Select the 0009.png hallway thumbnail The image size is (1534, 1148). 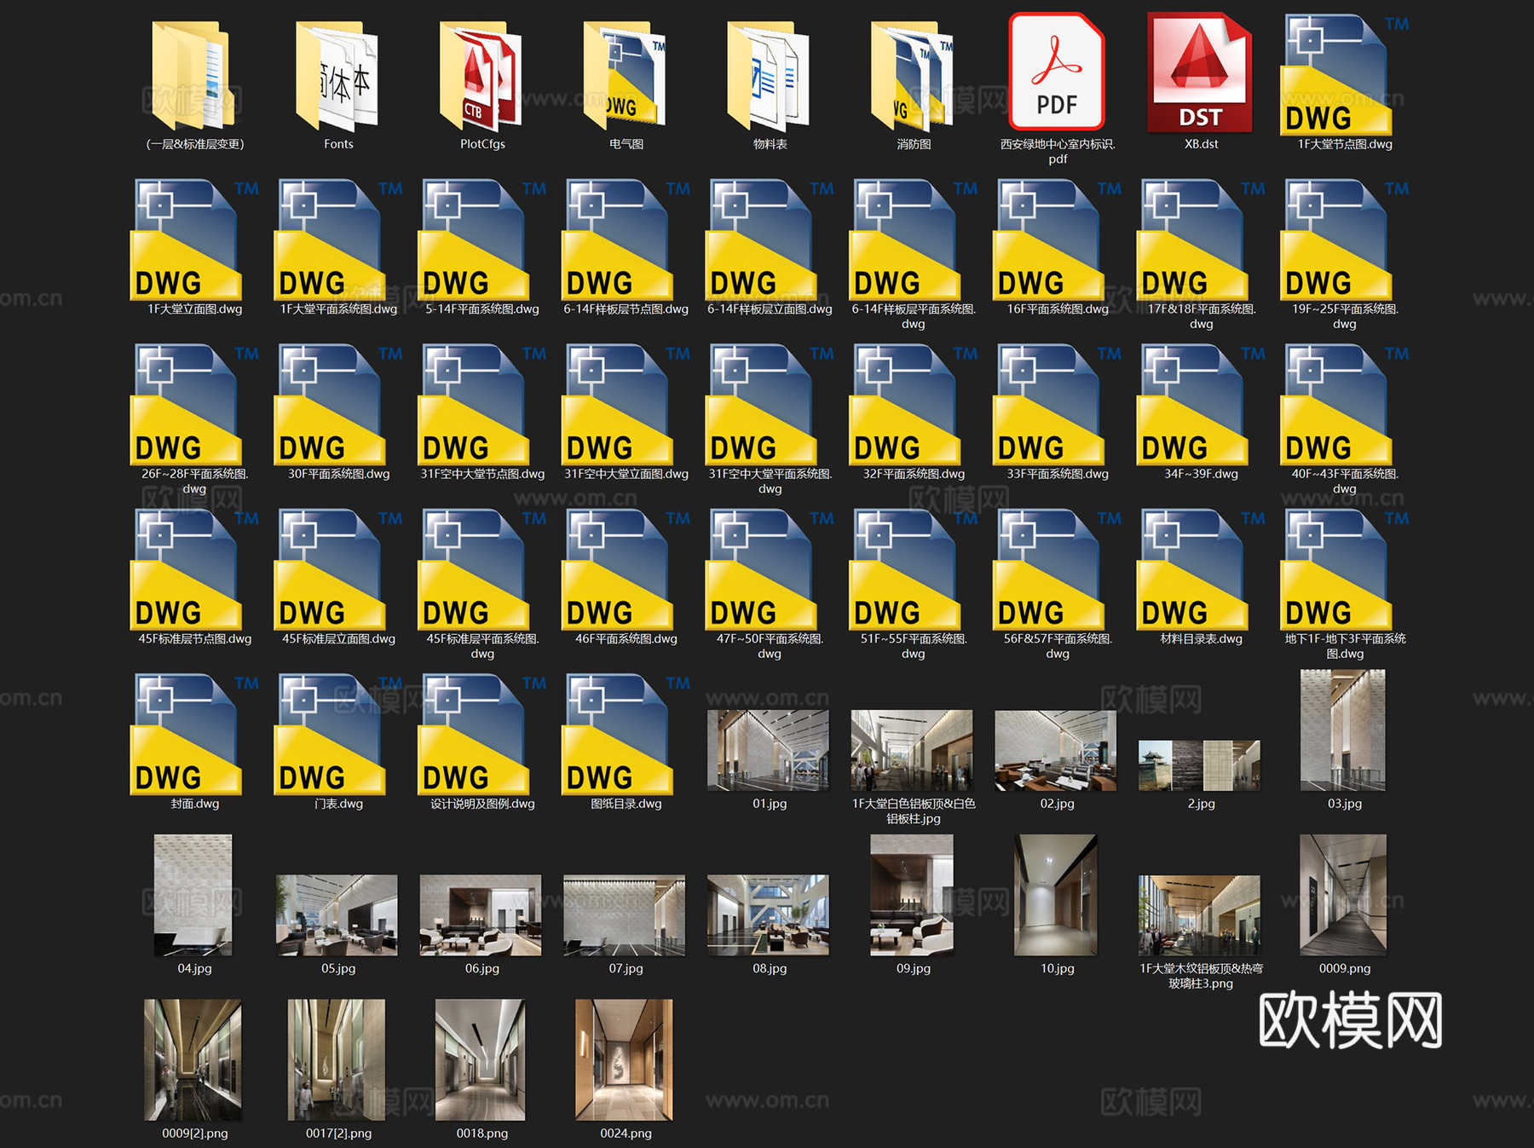pyautogui.click(x=1344, y=895)
